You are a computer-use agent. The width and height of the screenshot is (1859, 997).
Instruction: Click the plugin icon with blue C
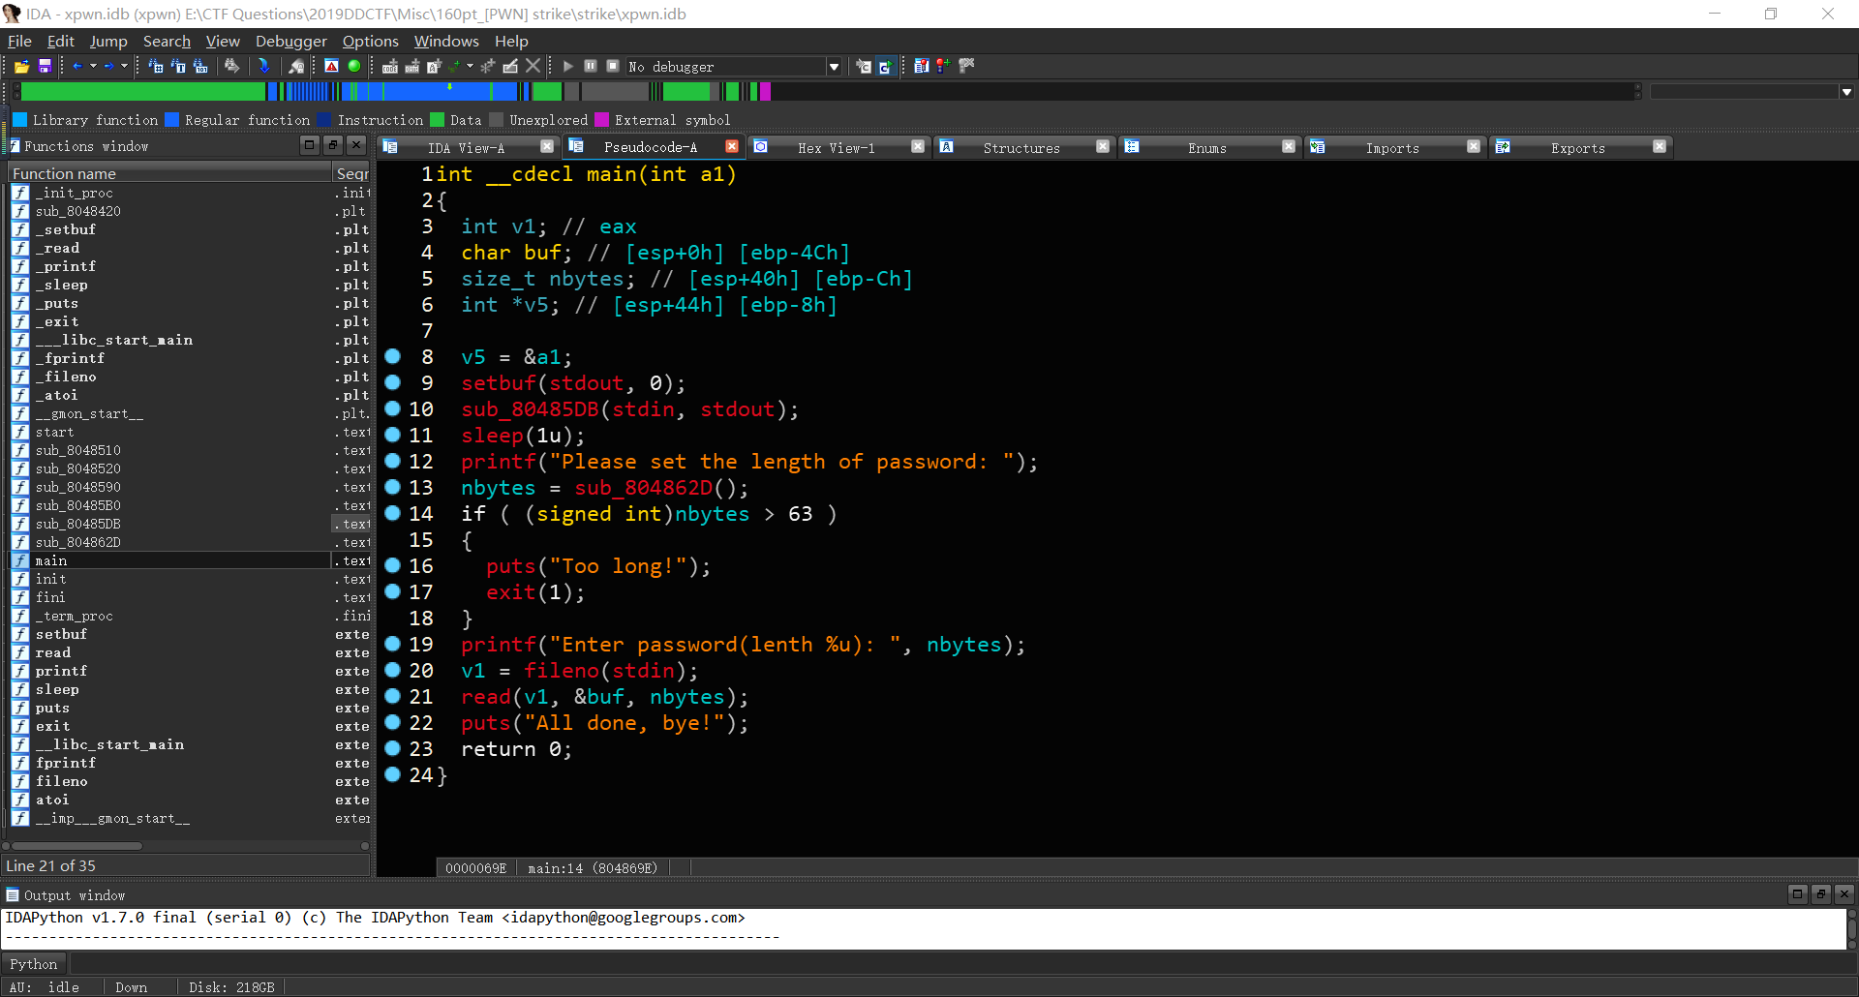point(885,66)
